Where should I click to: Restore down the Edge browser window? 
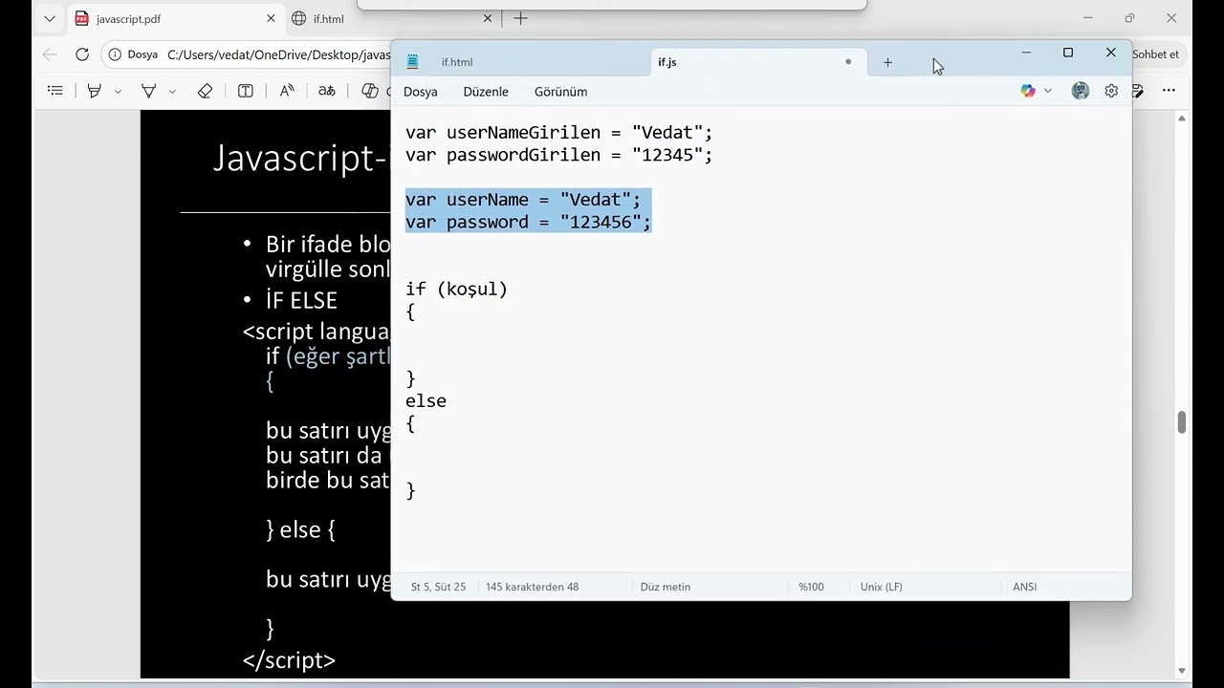click(1129, 18)
